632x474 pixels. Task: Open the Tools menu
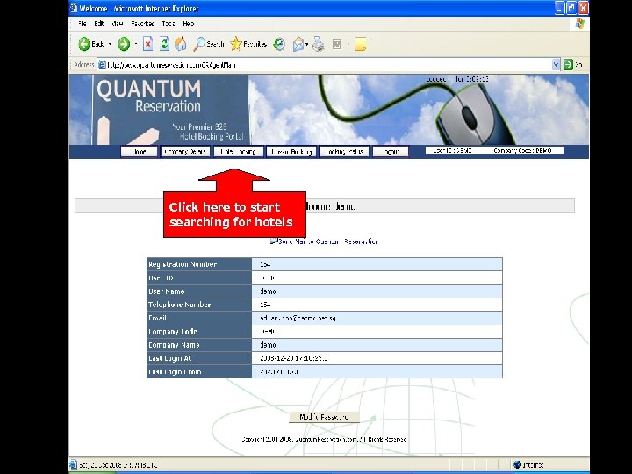coord(169,24)
